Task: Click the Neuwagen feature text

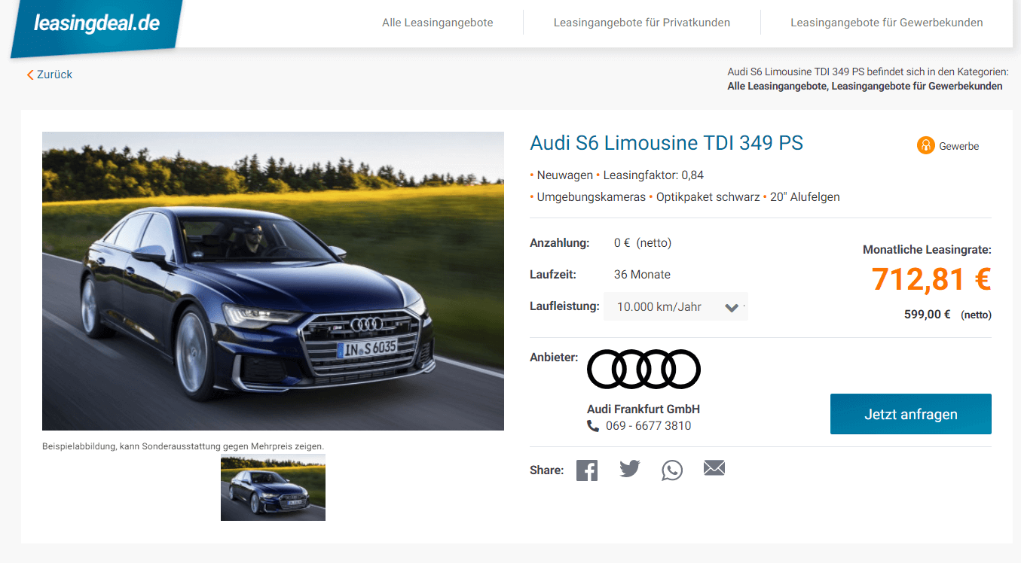Action: click(565, 175)
